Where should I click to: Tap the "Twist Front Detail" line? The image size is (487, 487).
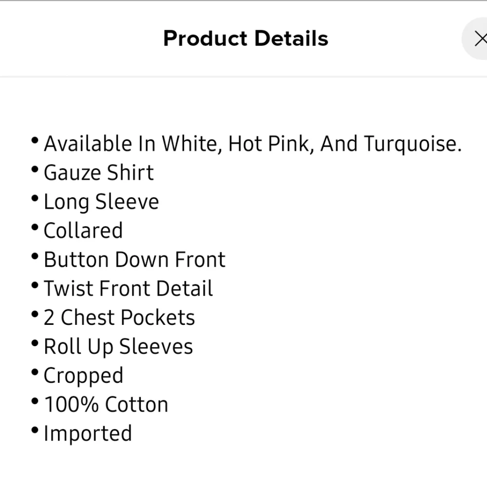(x=128, y=288)
